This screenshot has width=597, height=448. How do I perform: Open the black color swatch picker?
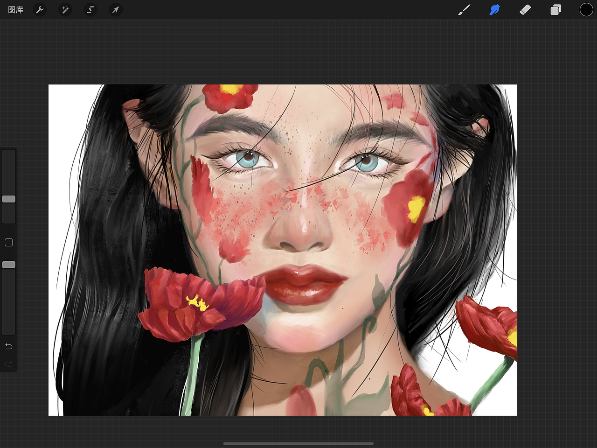[x=586, y=10]
